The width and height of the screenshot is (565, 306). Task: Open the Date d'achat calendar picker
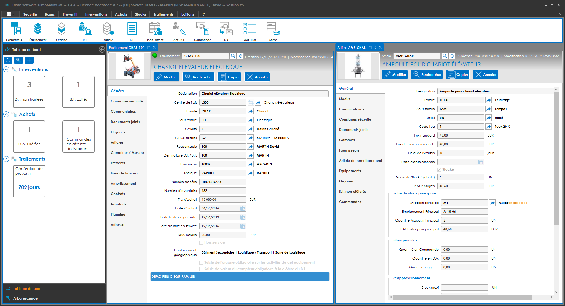pyautogui.click(x=243, y=208)
